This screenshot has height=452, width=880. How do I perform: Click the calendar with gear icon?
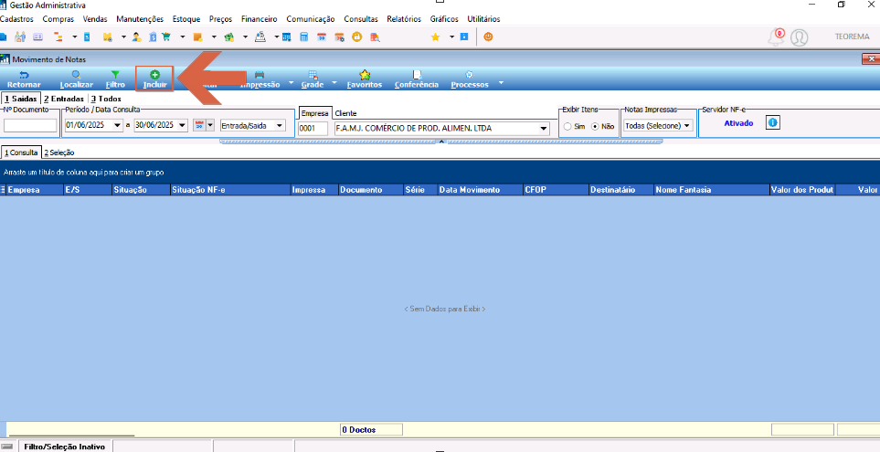[339, 37]
